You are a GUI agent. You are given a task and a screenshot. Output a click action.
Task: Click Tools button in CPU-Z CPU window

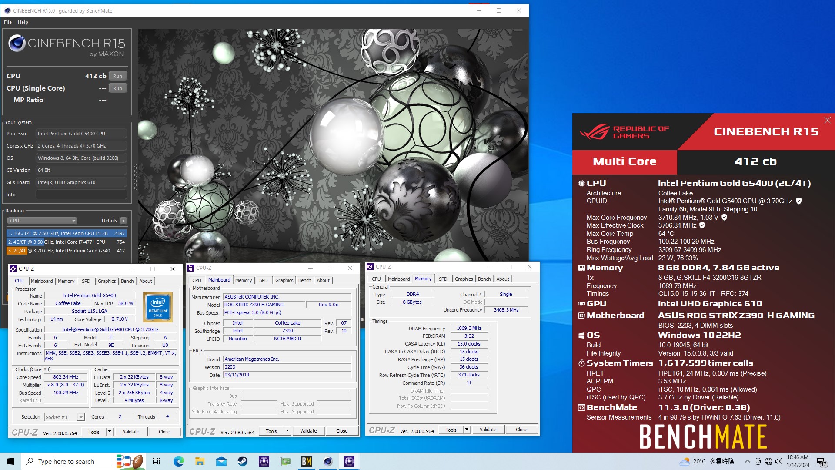(94, 432)
